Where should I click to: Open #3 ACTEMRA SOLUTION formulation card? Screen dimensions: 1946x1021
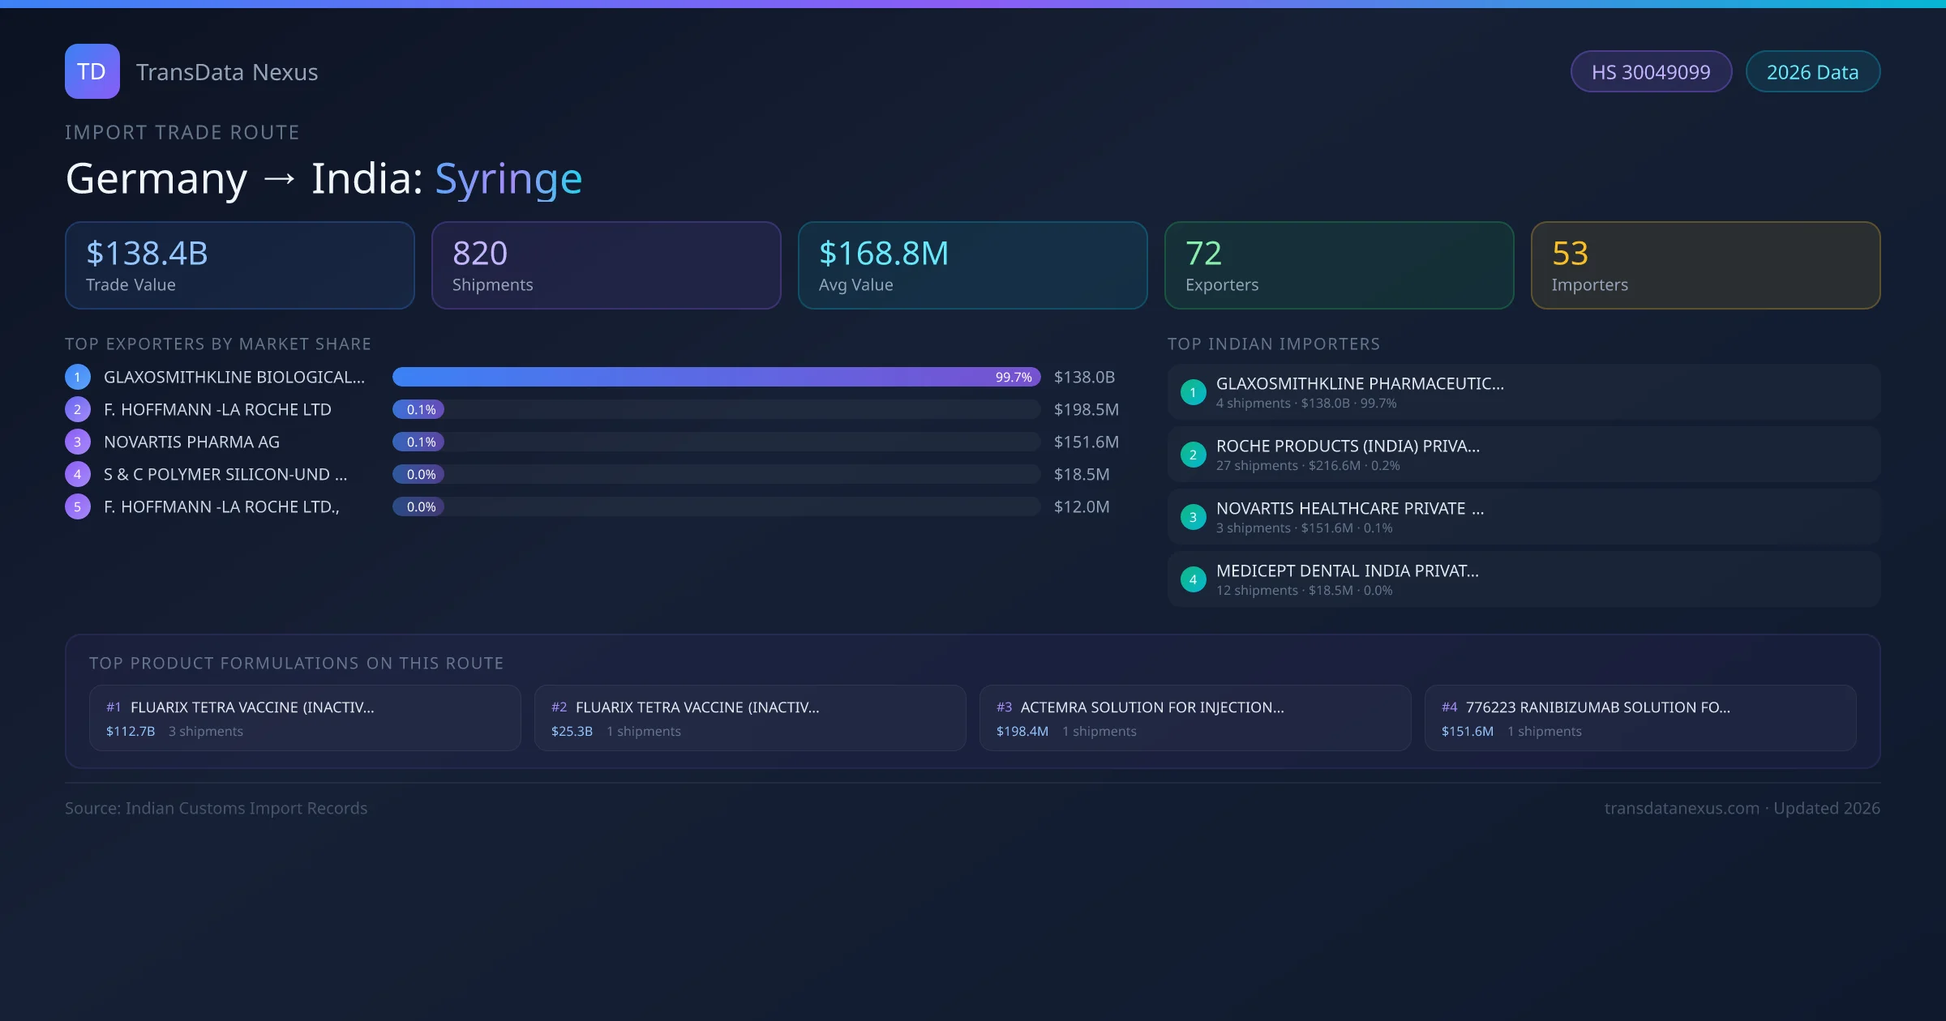1194,718
